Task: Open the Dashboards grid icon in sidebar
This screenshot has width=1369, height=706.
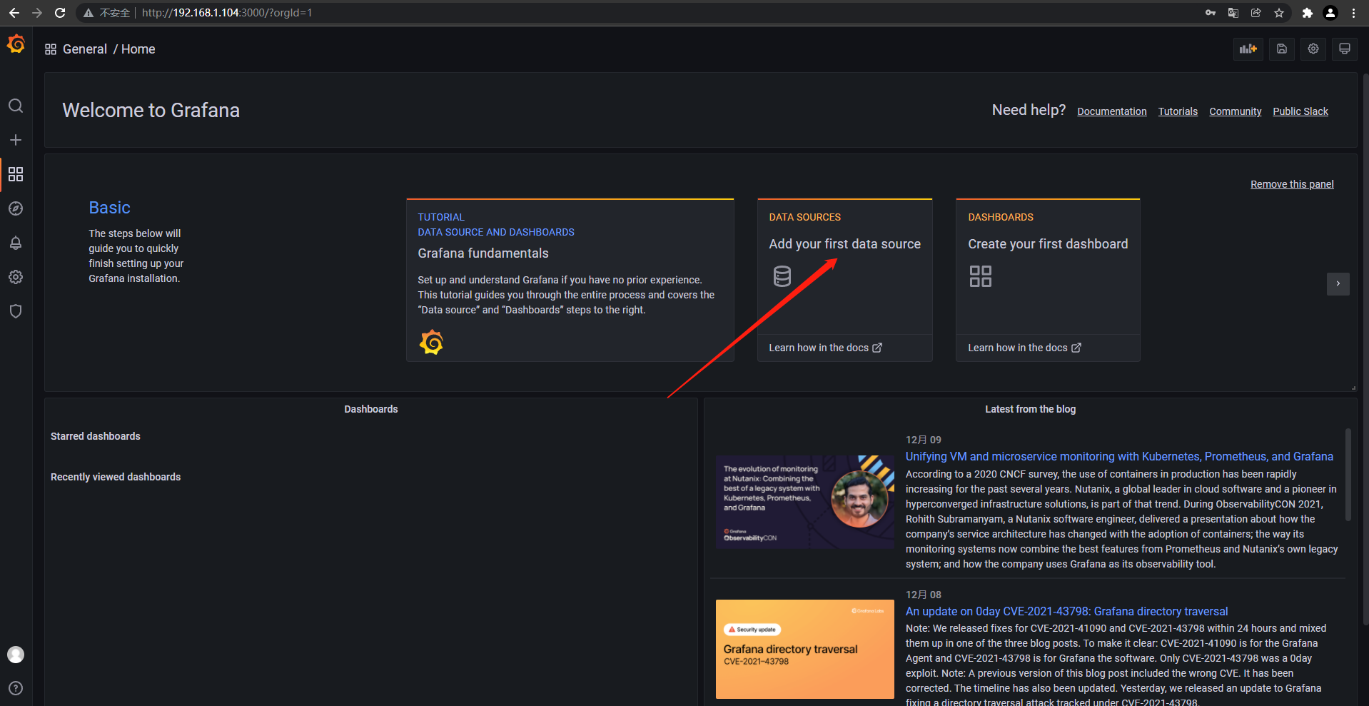Action: [x=16, y=174]
